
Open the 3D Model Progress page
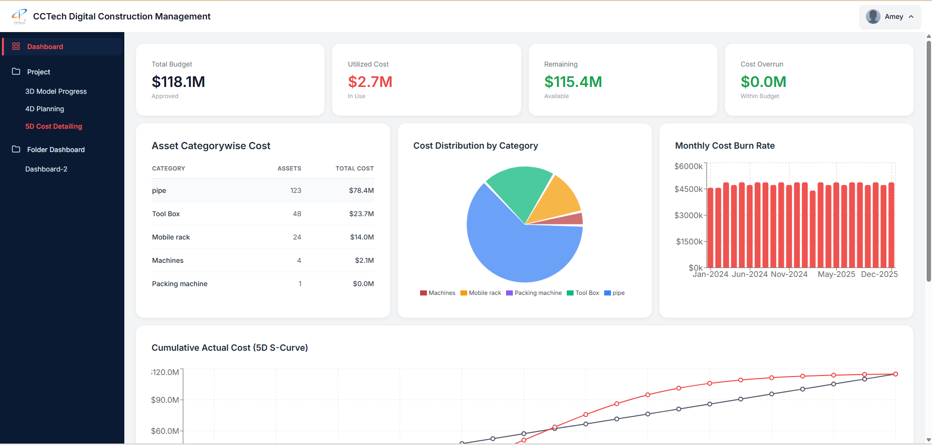(56, 91)
